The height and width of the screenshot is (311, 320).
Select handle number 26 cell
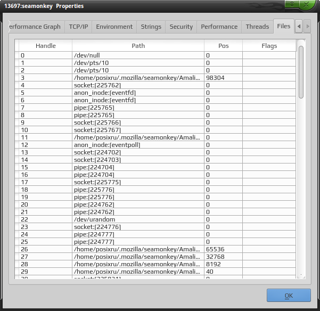click(x=45, y=249)
